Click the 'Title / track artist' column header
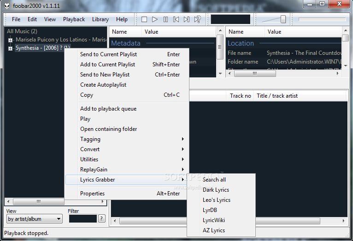 pyautogui.click(x=300, y=96)
